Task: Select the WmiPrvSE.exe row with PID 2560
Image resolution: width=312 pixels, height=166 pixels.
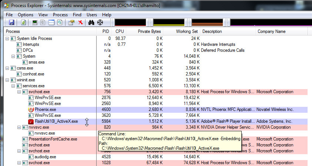Action: click(156, 104)
